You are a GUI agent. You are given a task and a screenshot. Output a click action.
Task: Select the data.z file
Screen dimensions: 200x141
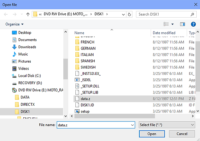pos(85,99)
